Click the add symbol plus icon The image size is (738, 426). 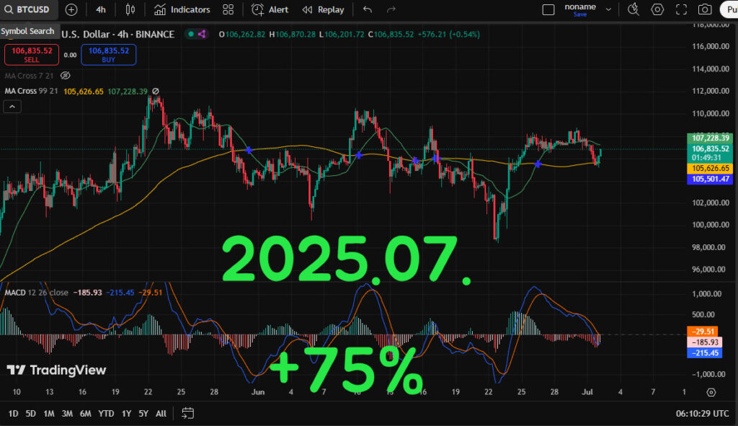point(71,9)
